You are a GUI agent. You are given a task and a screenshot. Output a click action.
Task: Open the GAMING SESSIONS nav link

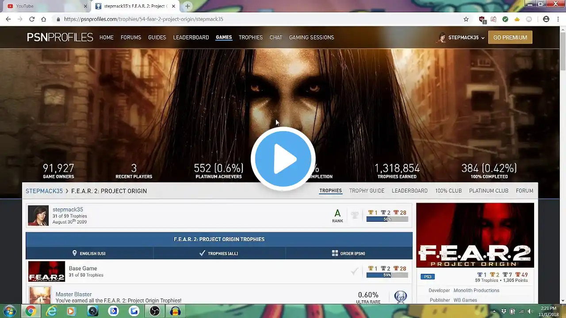pos(311,38)
